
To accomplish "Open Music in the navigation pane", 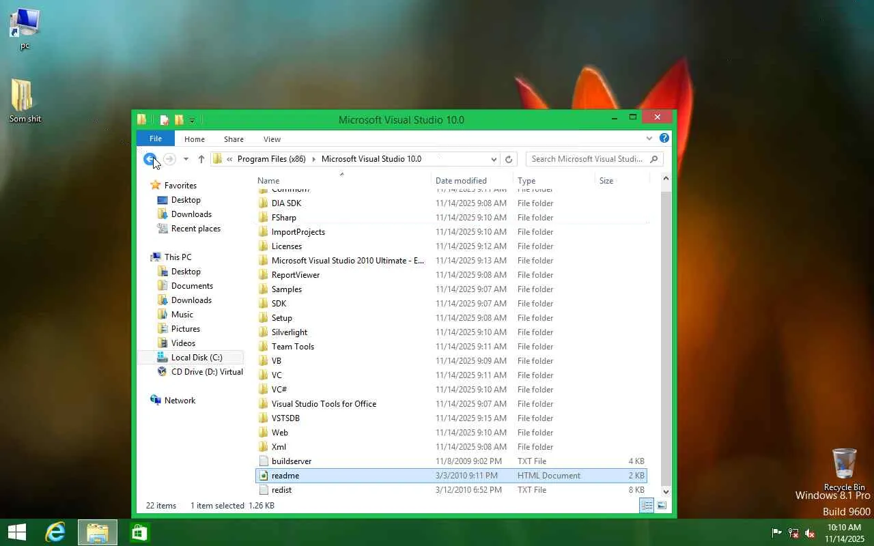I will point(182,315).
